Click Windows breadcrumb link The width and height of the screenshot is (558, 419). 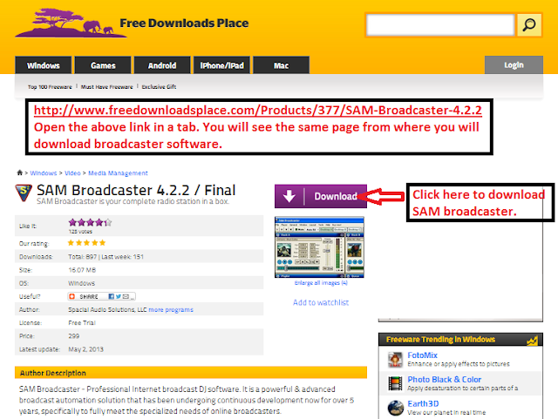point(44,172)
